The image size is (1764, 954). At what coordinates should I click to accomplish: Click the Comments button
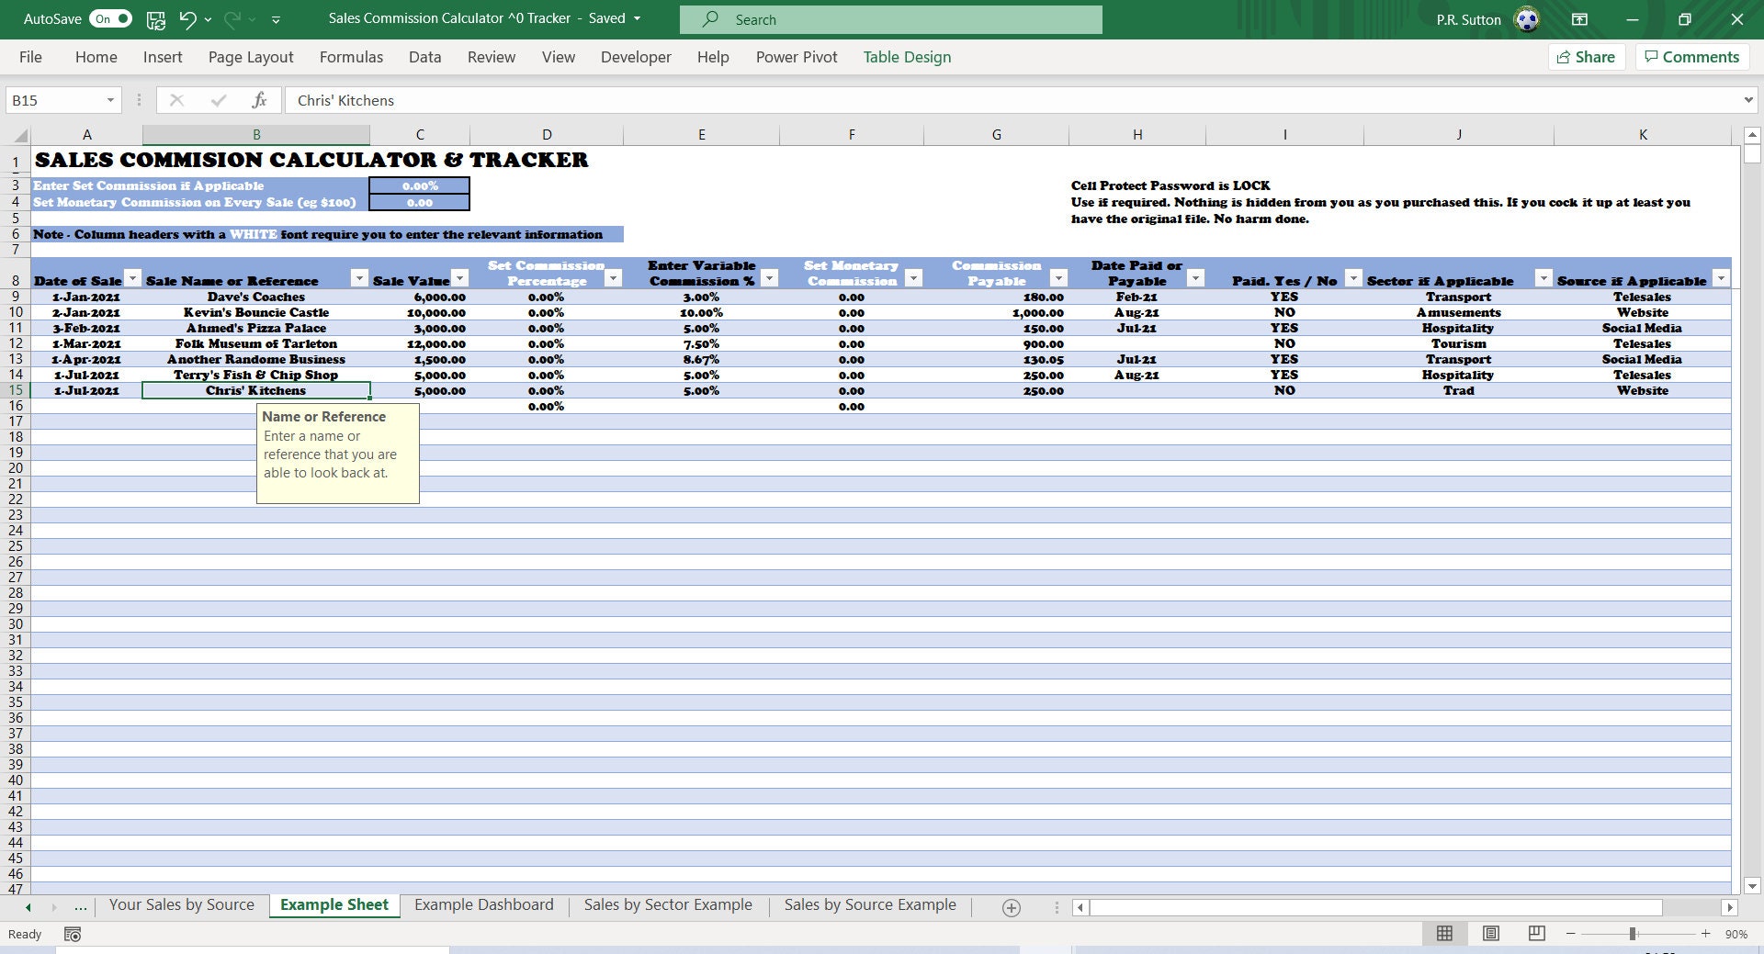click(1691, 57)
